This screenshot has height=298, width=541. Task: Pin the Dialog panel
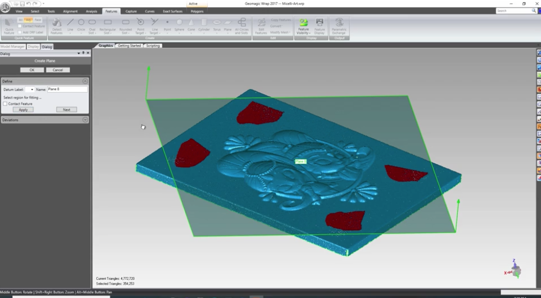pyautogui.click(x=83, y=53)
